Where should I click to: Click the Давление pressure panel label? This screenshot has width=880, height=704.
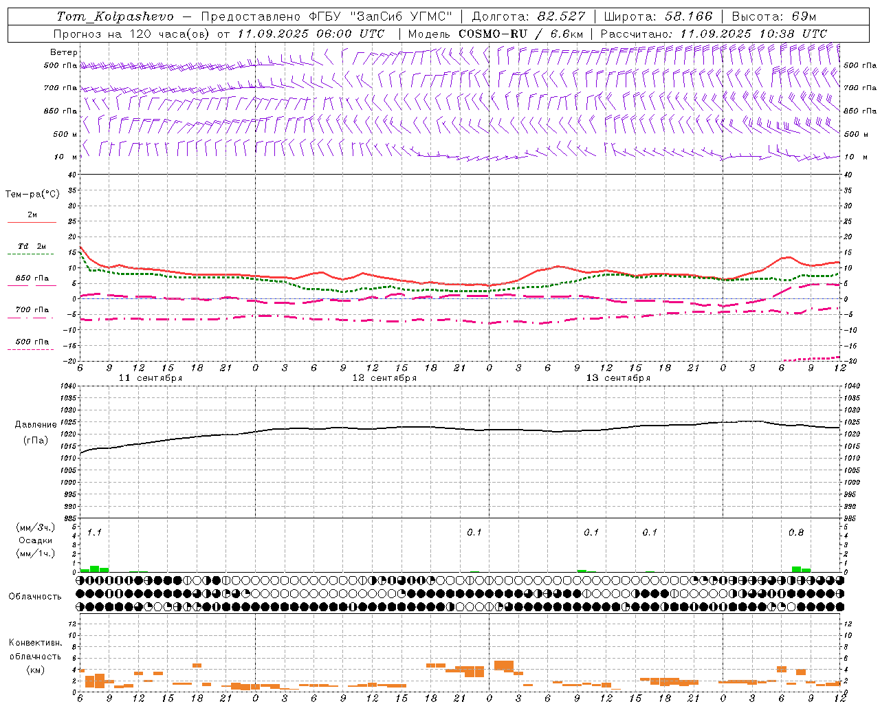(x=36, y=425)
